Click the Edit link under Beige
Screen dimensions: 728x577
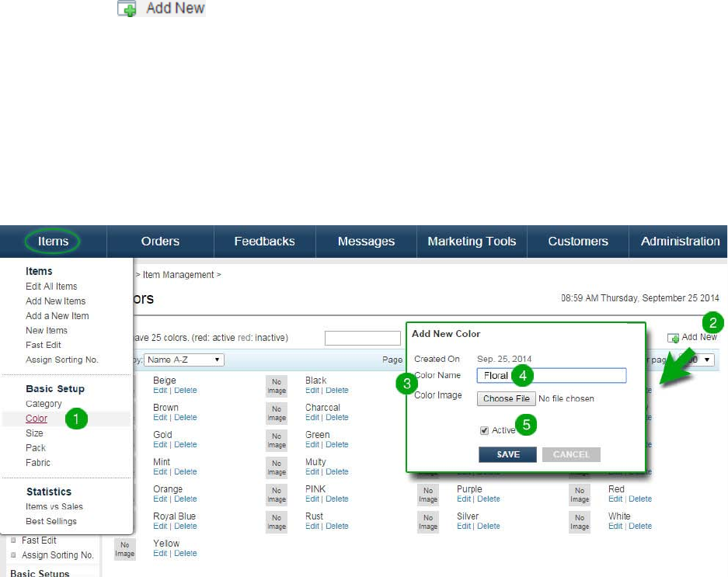pyautogui.click(x=160, y=391)
